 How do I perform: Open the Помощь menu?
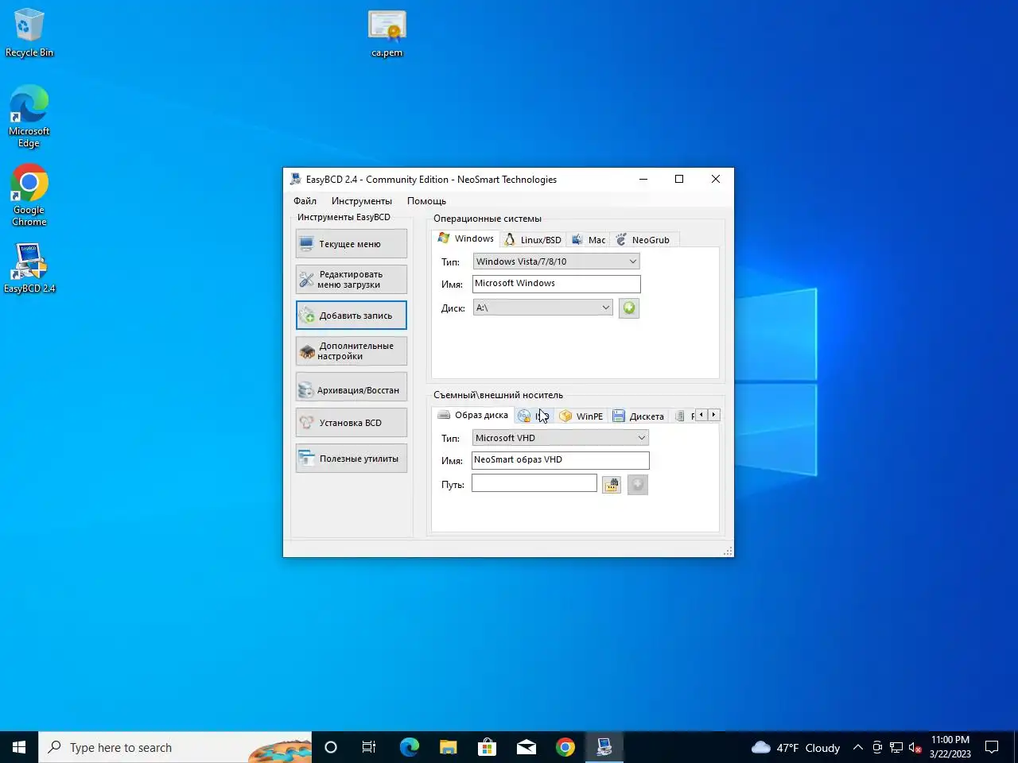(x=426, y=201)
